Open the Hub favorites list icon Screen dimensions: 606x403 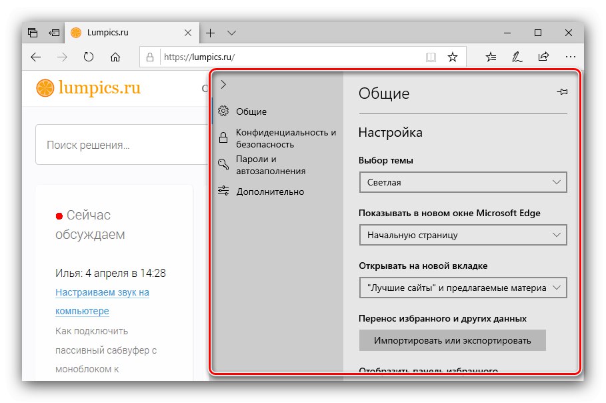pos(491,57)
